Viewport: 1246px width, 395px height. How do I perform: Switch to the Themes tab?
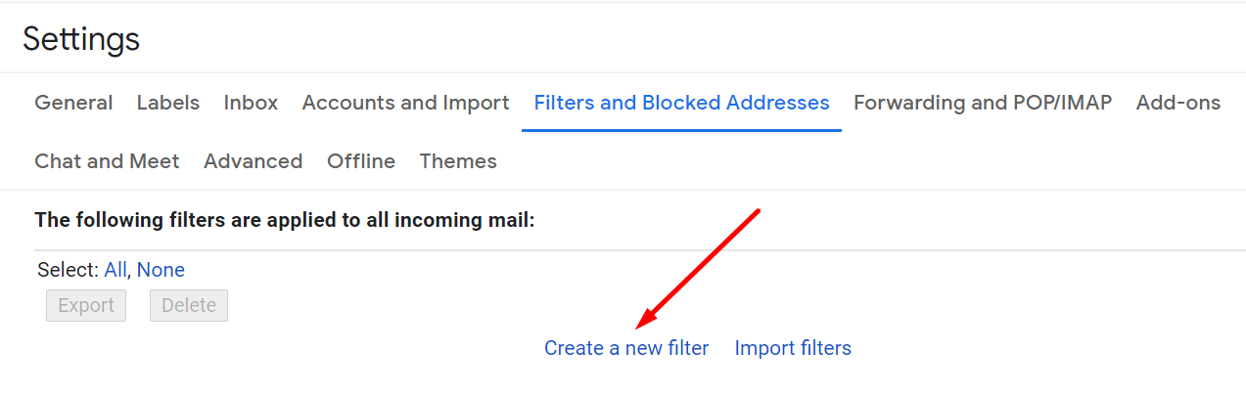pyautogui.click(x=458, y=161)
